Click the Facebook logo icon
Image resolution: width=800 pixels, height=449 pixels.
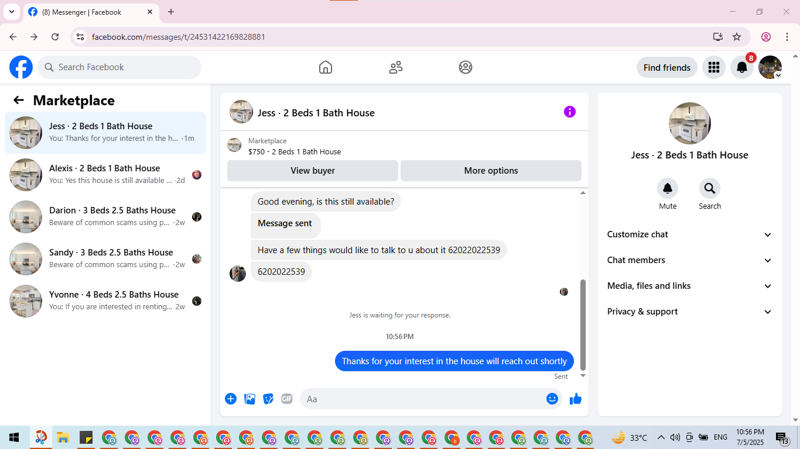[x=21, y=67]
